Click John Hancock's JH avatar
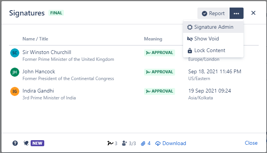Screen dimensions: 267x153 click(x=14, y=72)
